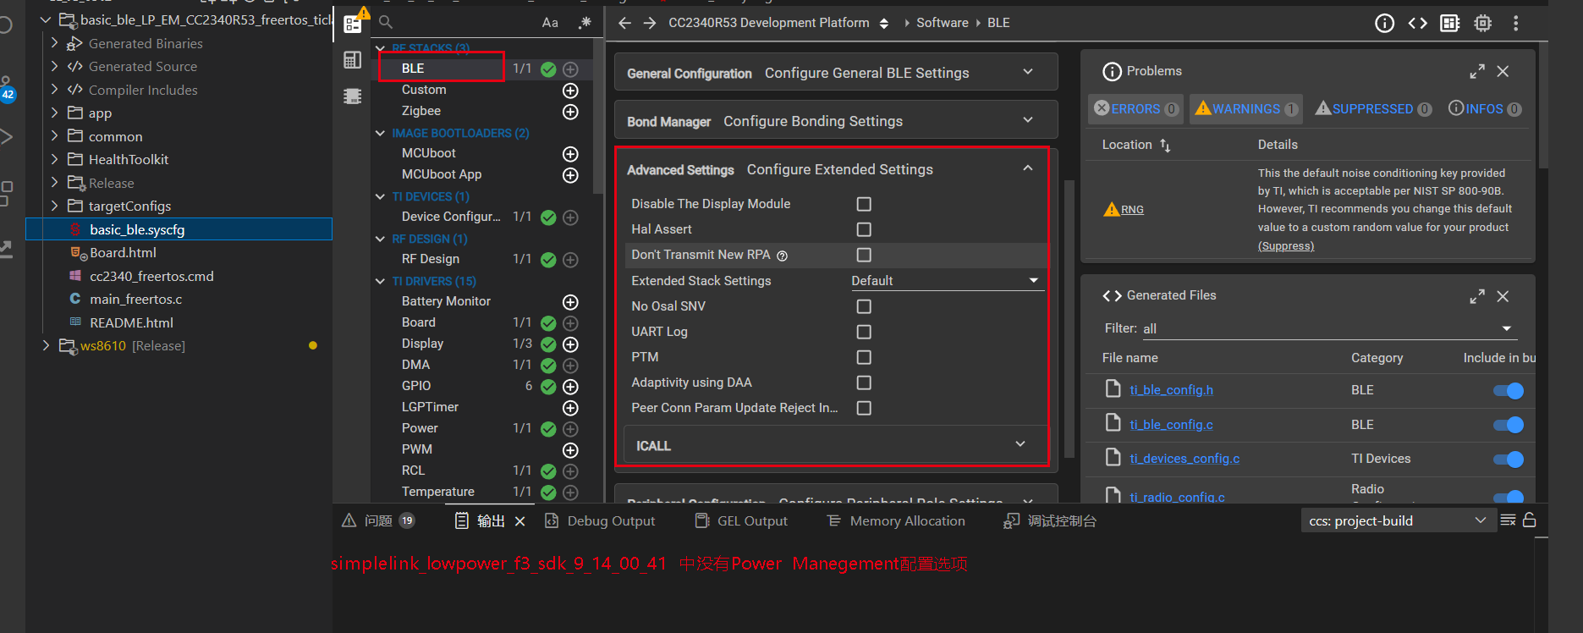The width and height of the screenshot is (1583, 633).
Task: Check the Hal Assert option
Action: pyautogui.click(x=864, y=229)
